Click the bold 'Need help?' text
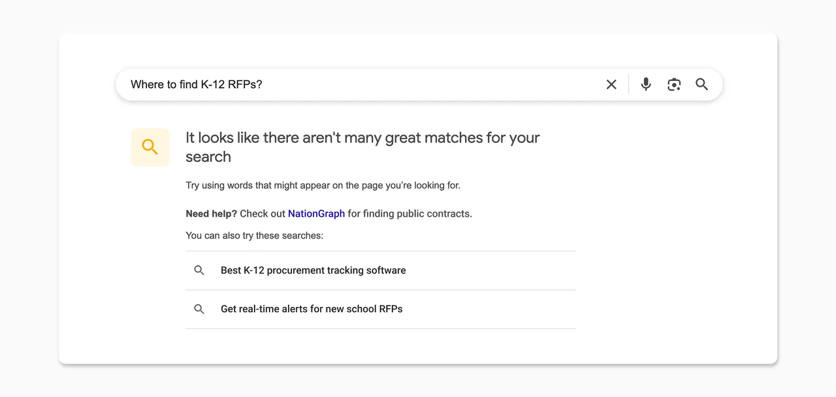 click(212, 214)
